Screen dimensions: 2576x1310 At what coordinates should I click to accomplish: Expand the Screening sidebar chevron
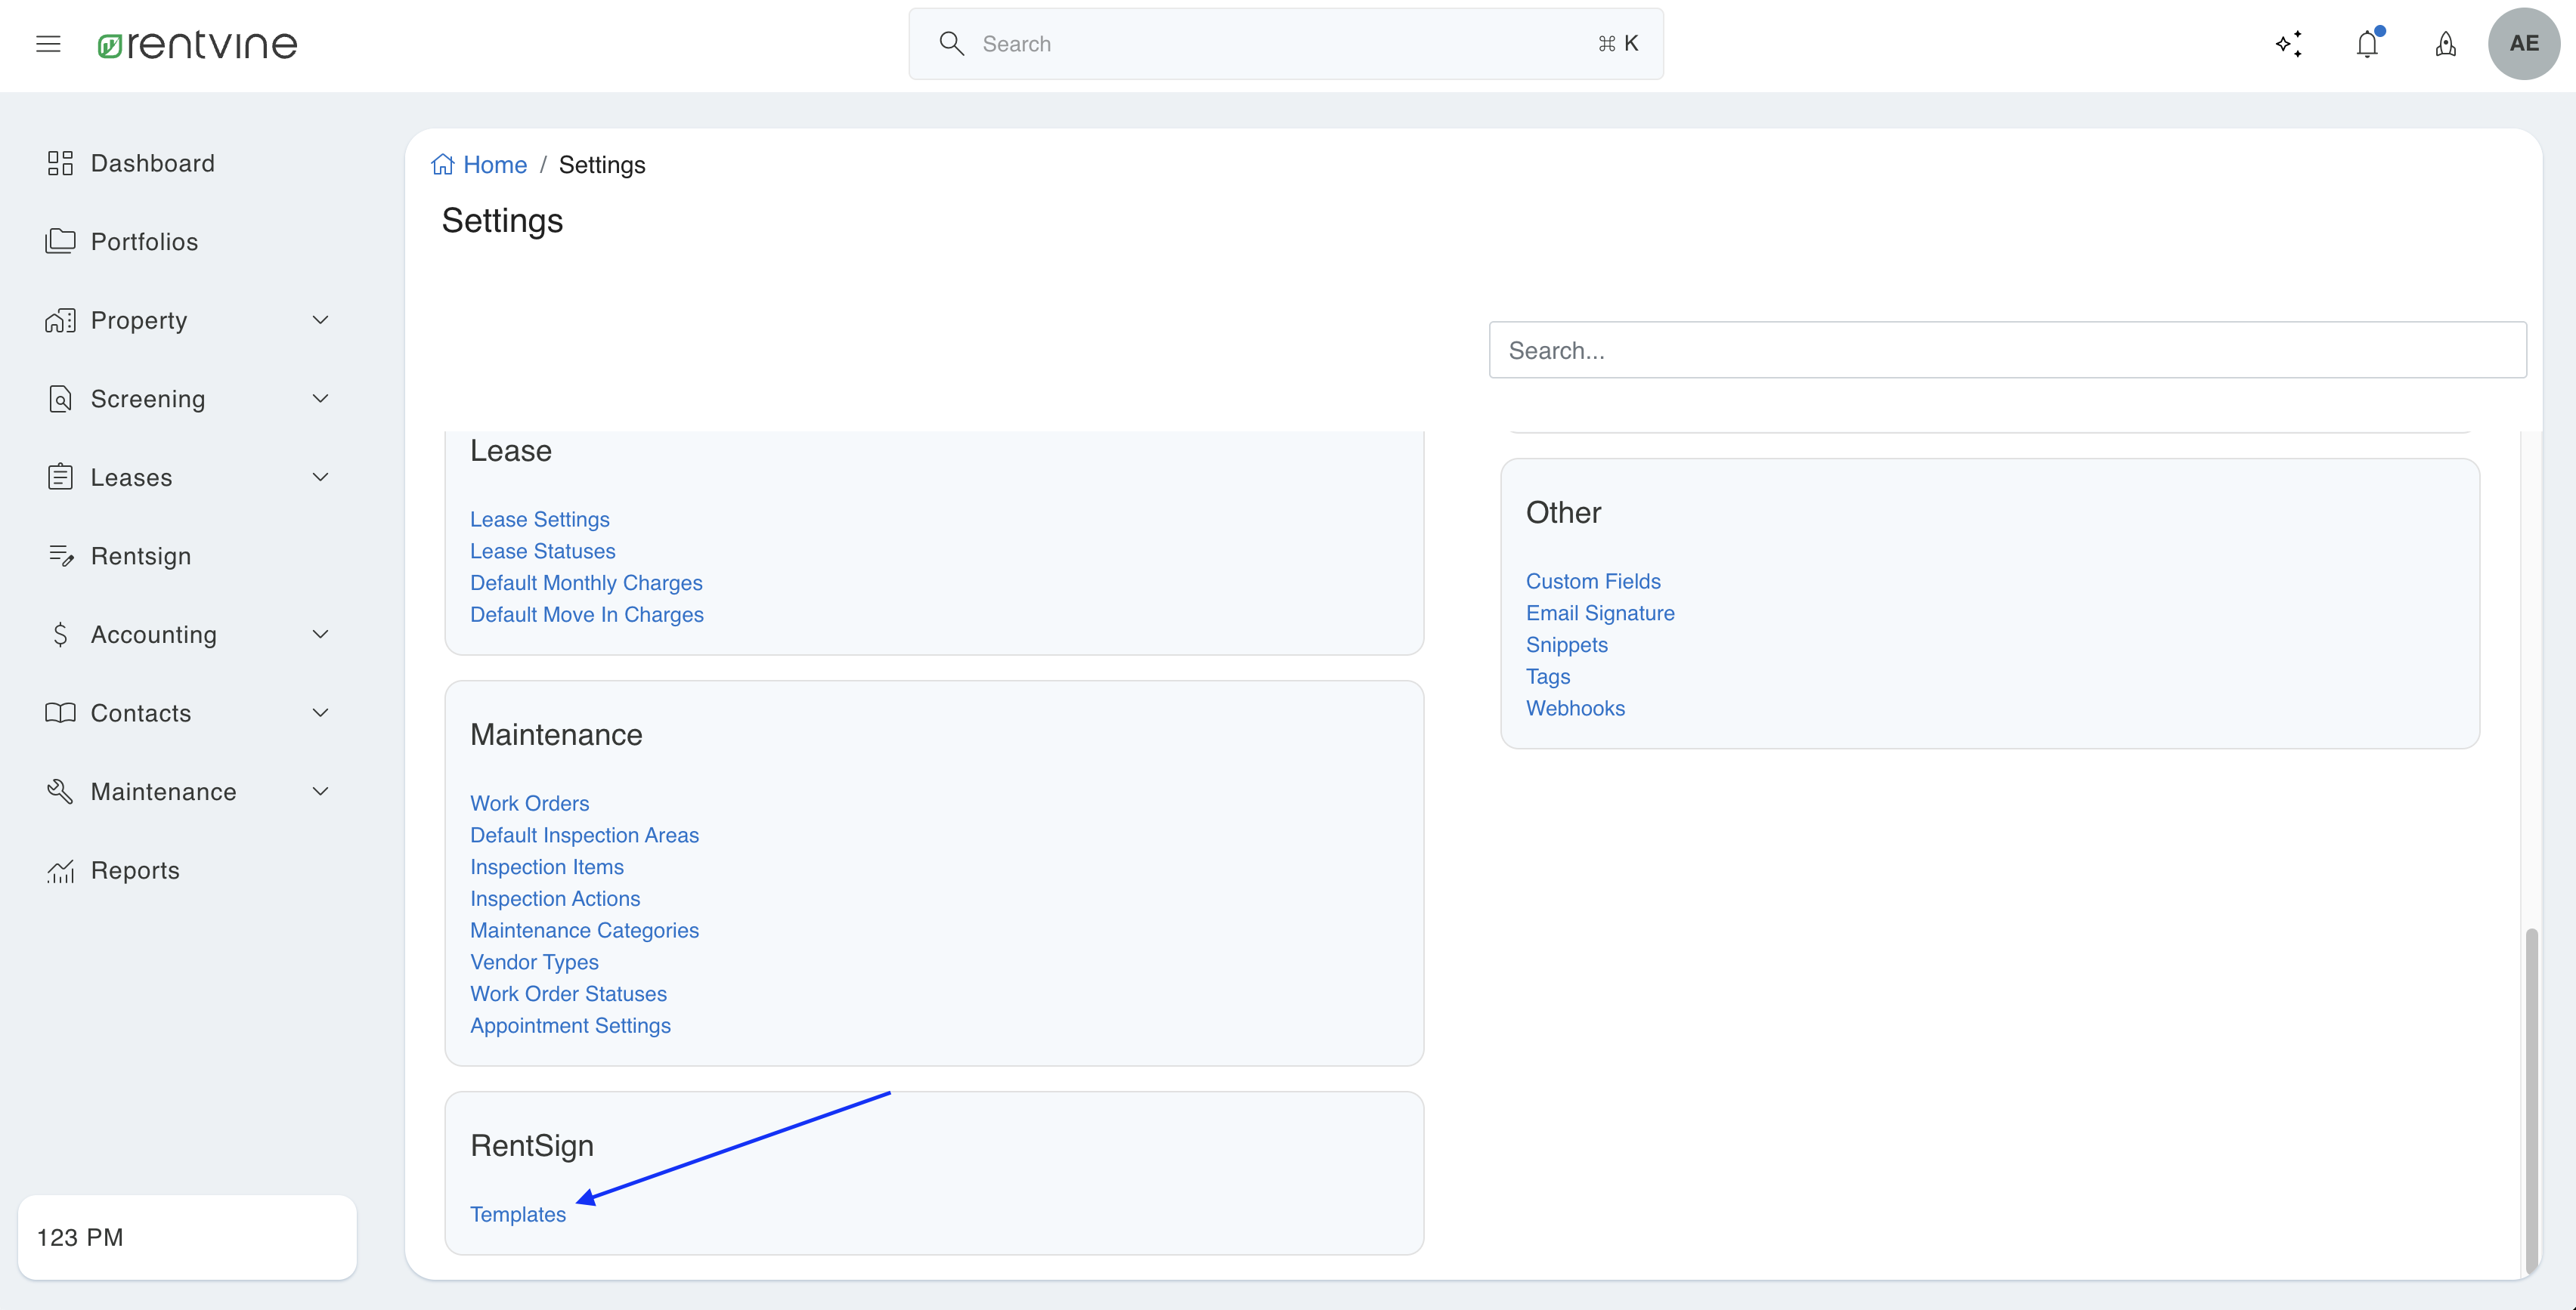320,399
